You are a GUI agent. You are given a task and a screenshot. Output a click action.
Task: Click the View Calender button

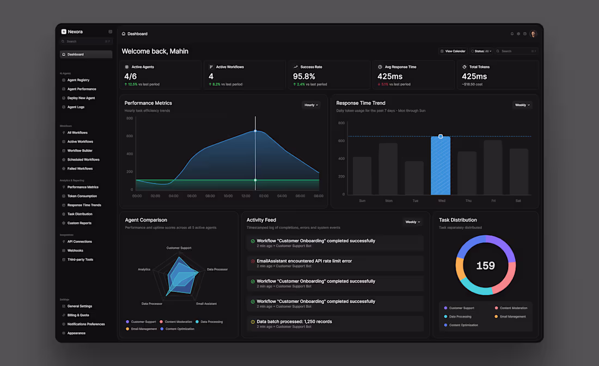pyautogui.click(x=453, y=51)
